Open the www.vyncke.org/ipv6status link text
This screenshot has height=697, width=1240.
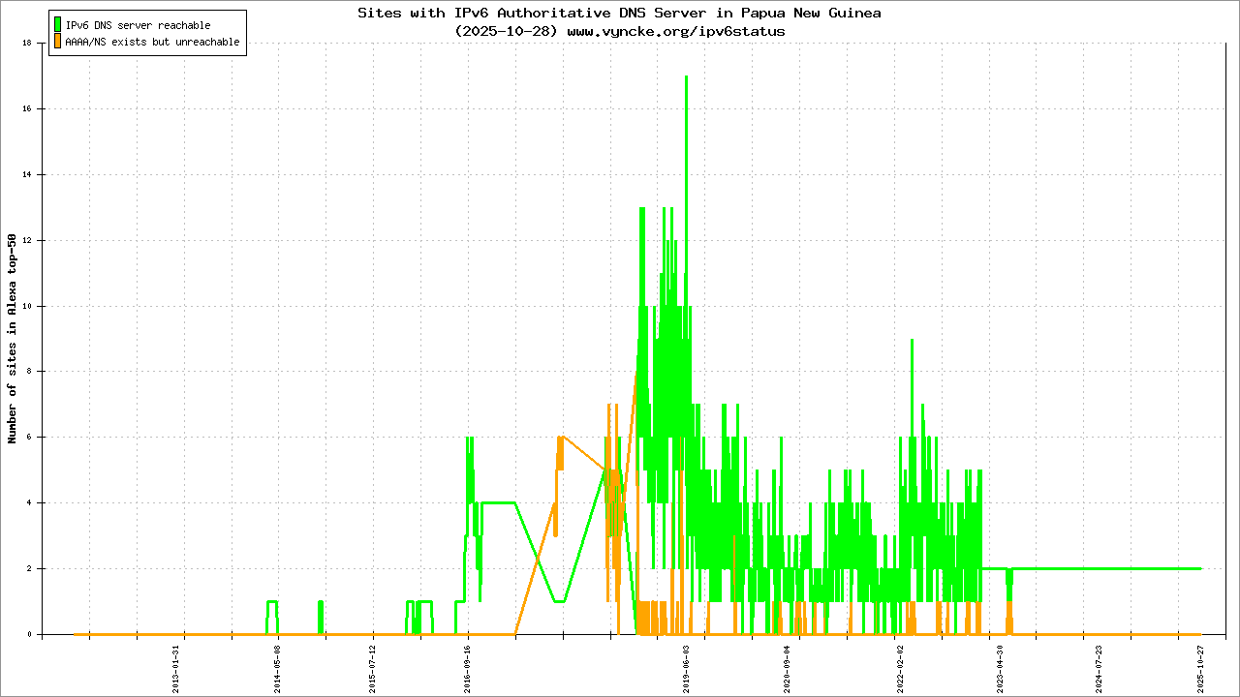pyautogui.click(x=675, y=31)
